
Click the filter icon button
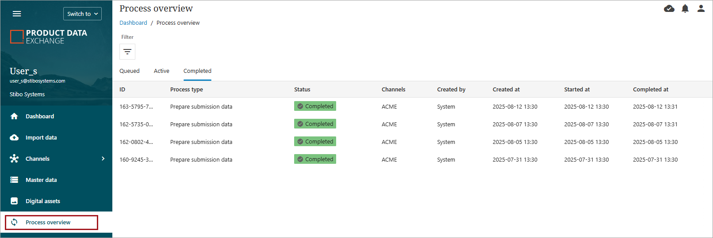coord(127,52)
